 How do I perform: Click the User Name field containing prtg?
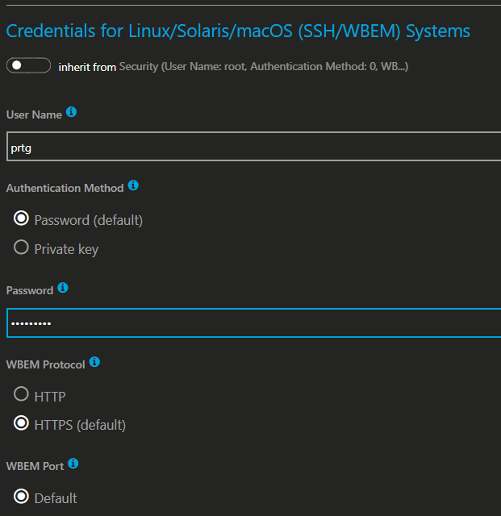coord(250,148)
